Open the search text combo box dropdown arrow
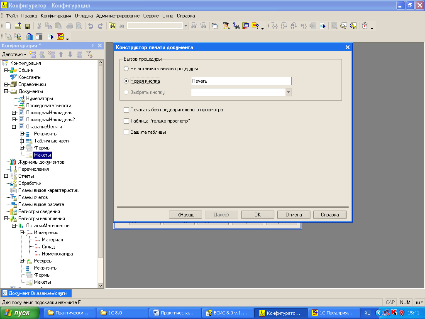Image resolution: width=425 pixels, height=319 pixels. click(186, 26)
